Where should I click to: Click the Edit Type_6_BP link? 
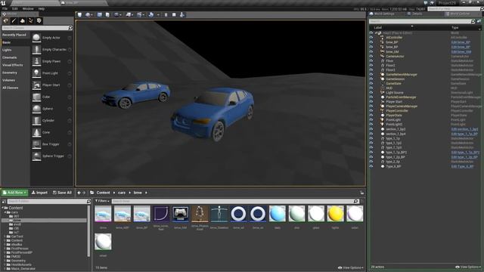point(462,166)
